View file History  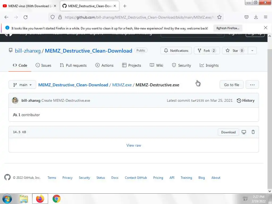coord(246,100)
